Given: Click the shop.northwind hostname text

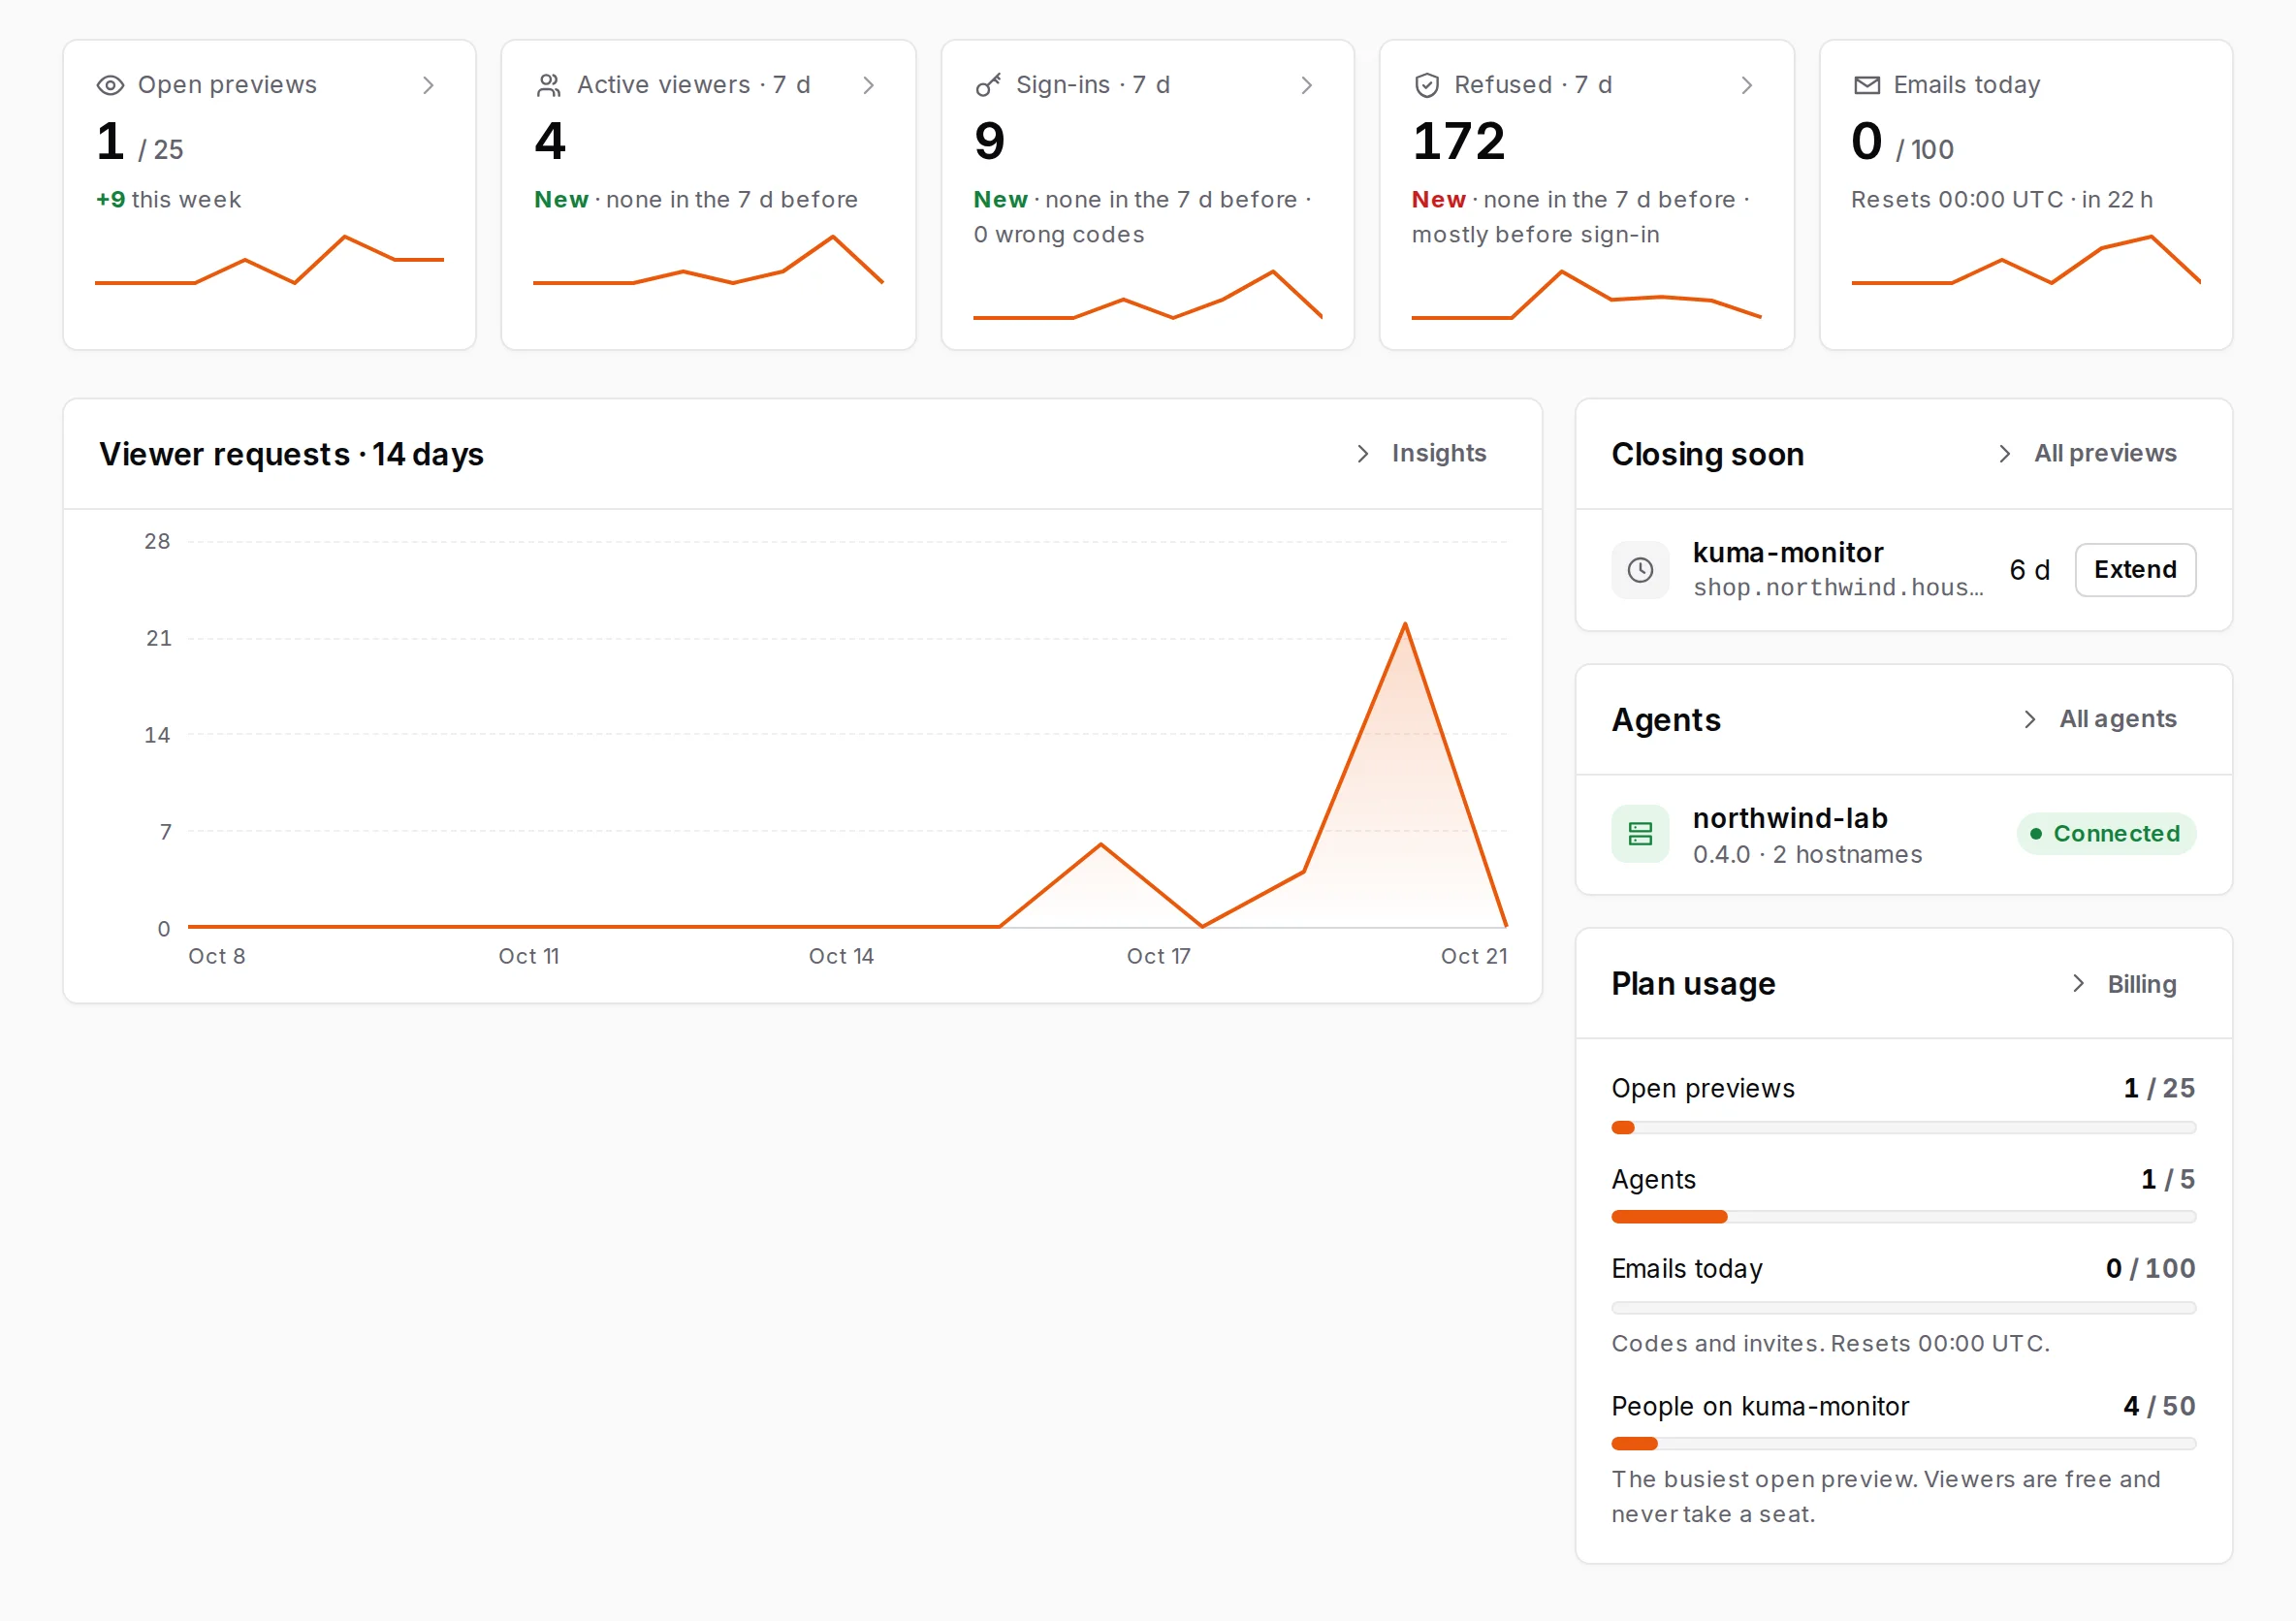Looking at the screenshot, I should click(1837, 587).
